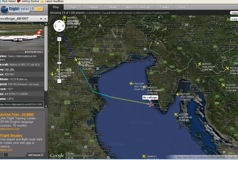Open the Latest Headlines feed bookmark
The width and height of the screenshot is (238, 179).
(x=52, y=1)
